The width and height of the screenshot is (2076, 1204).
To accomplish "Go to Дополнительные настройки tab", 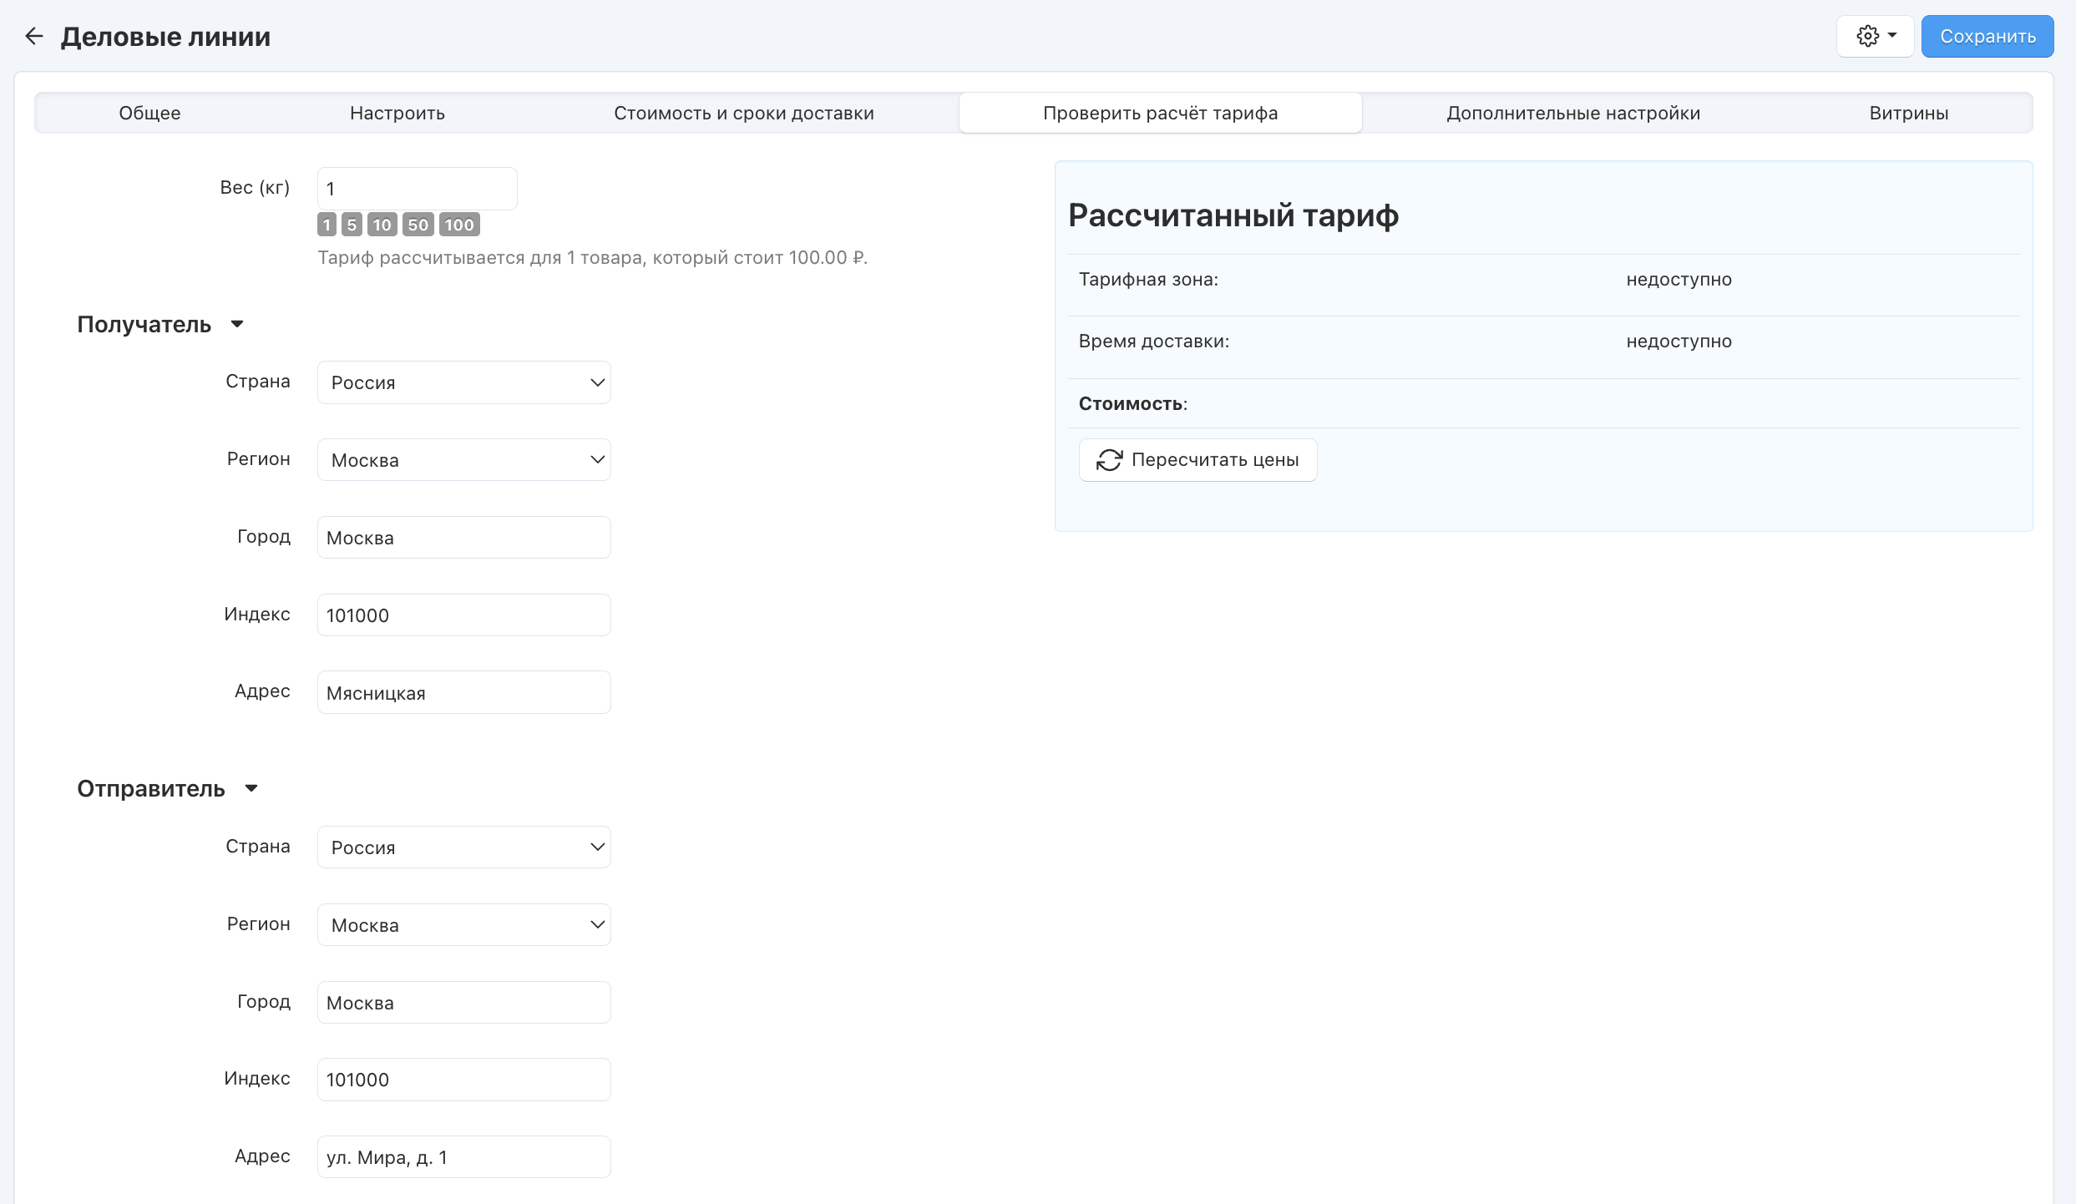I will tap(1573, 113).
